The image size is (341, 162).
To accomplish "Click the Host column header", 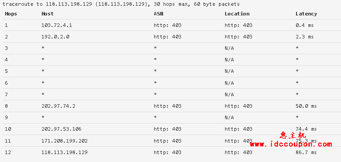I will [x=48, y=14].
